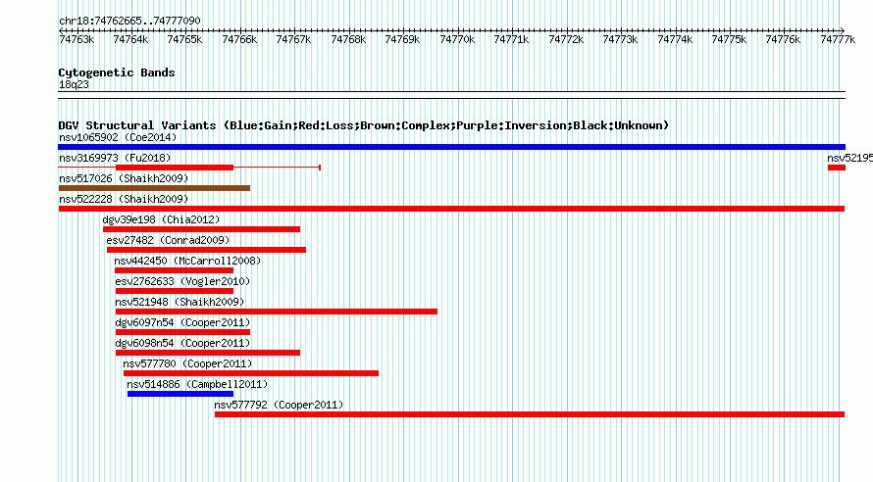The height and width of the screenshot is (482, 873).
Task: Click the thick red nsv3169973 bar segment
Action: click(x=175, y=168)
